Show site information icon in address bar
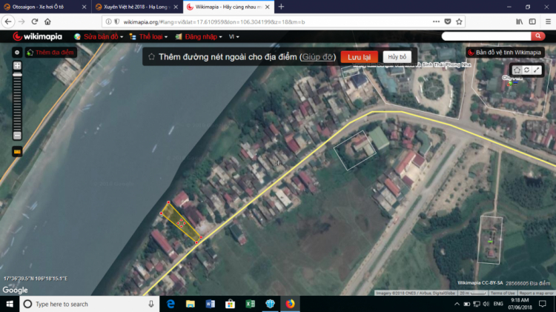The image size is (556, 312). 108,22
